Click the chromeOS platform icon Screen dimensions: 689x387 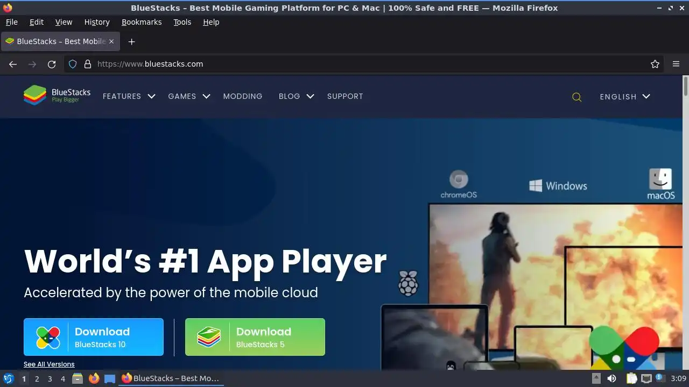[x=459, y=184]
